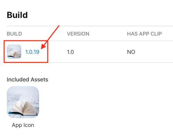Image resolution: width=173 pixels, height=138 pixels.
Task: Click the fanned book pages in large icon
Action: pos(24,107)
